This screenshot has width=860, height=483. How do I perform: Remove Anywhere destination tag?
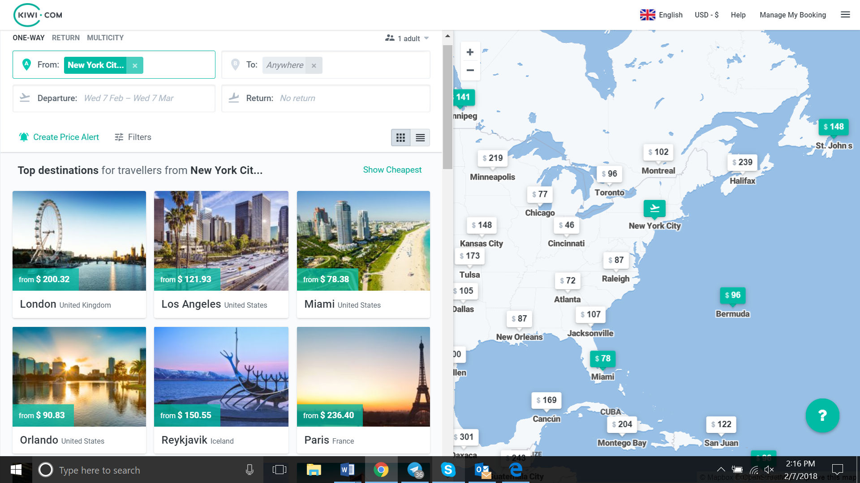(314, 65)
